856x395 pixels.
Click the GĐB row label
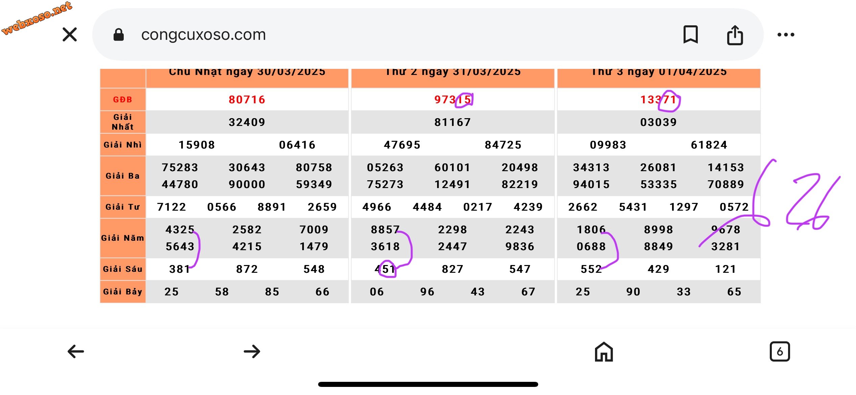(123, 100)
